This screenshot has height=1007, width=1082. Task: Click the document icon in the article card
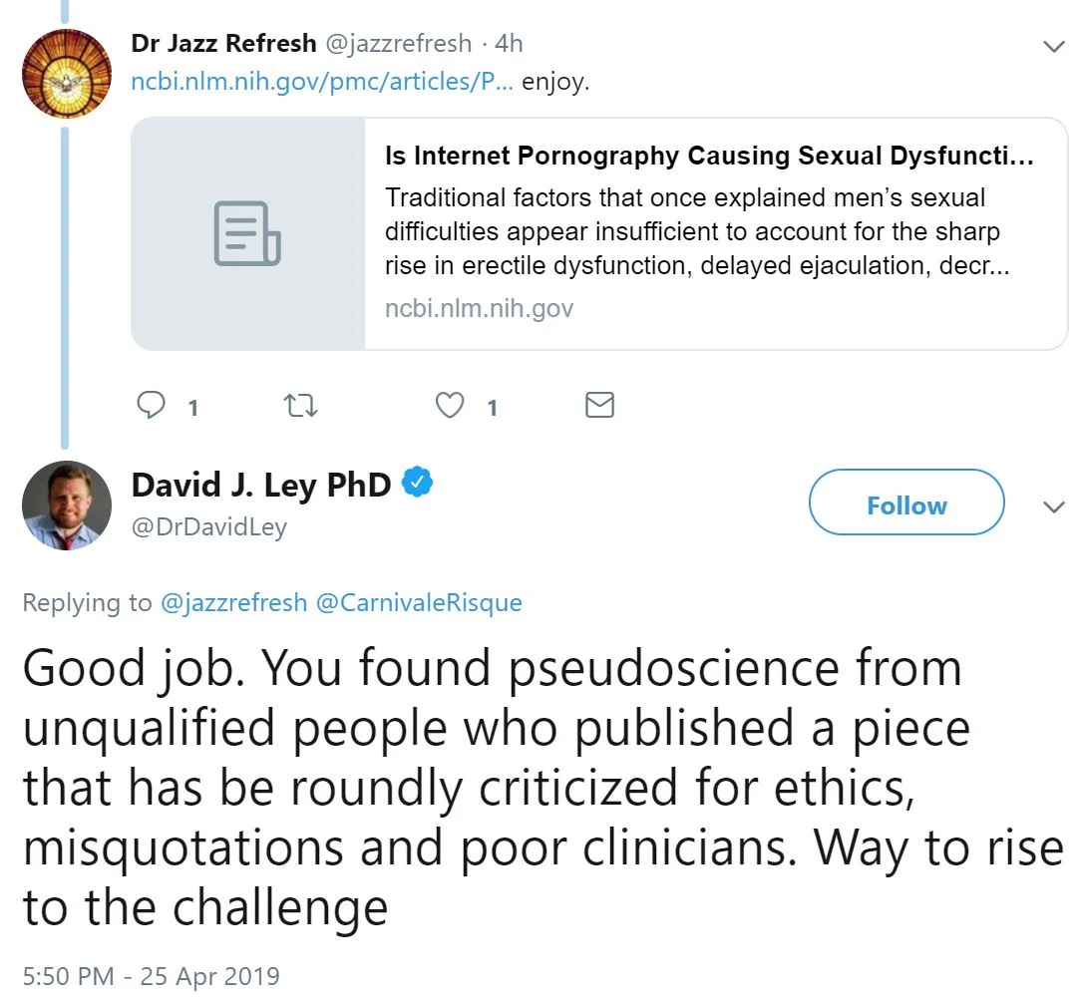pyautogui.click(x=247, y=233)
